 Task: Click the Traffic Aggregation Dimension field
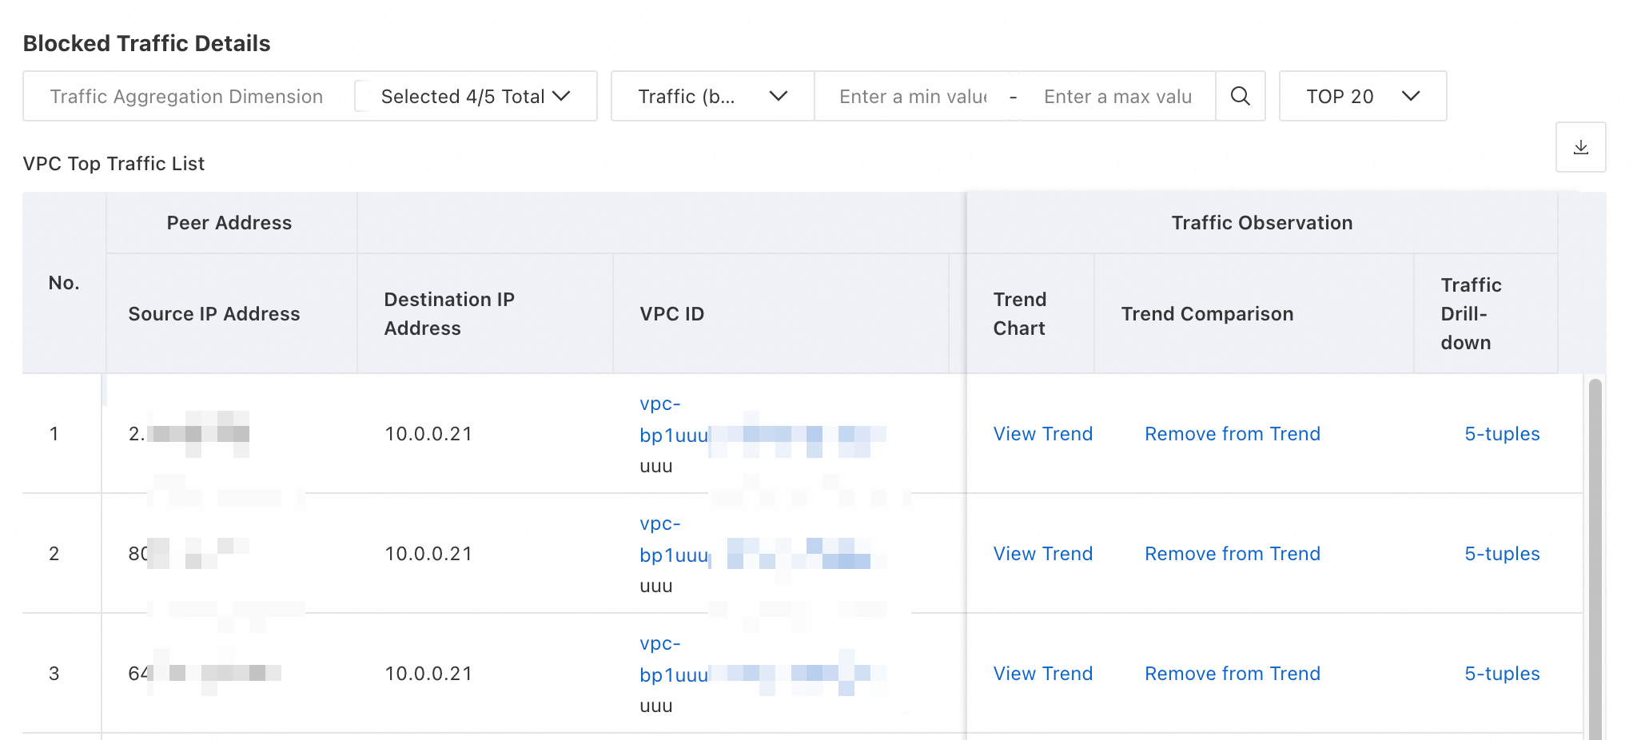(x=186, y=97)
